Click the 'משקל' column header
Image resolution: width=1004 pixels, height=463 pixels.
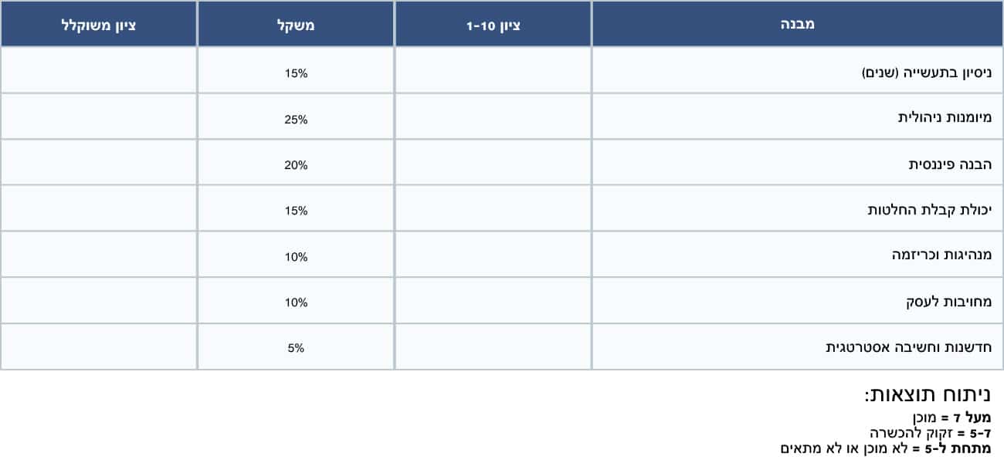pos(296,25)
